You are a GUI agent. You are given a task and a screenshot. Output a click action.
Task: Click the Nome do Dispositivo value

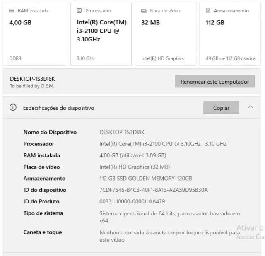click(x=122, y=132)
